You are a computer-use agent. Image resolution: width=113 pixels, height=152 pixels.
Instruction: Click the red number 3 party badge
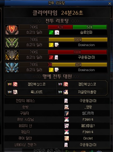pyautogui.click(x=51, y=58)
